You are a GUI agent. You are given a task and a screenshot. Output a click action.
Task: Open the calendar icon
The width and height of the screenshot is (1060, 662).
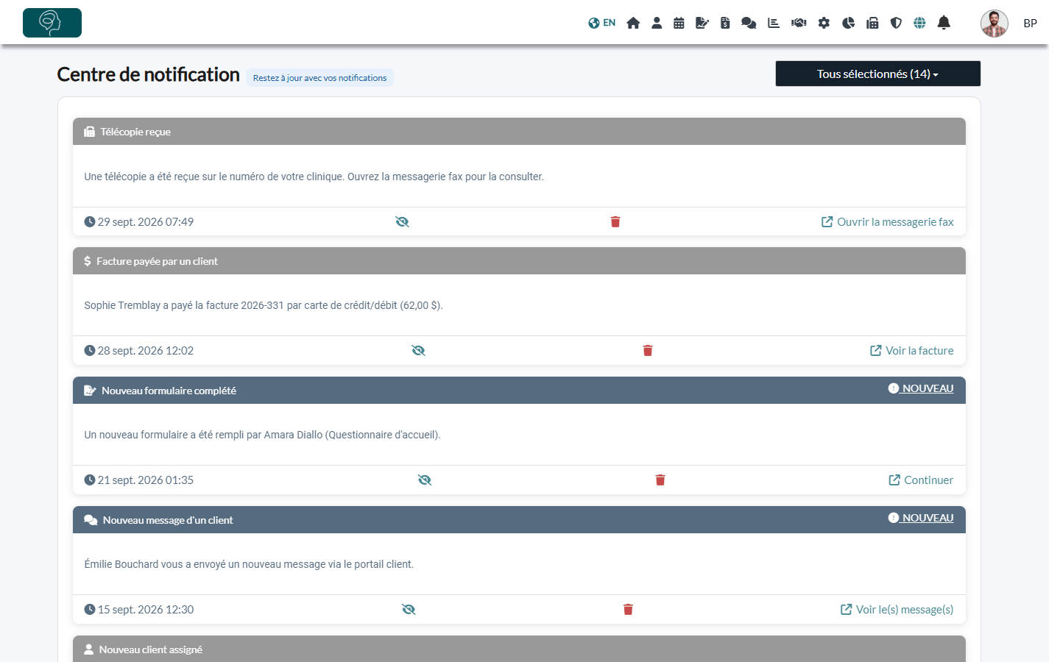coord(679,23)
